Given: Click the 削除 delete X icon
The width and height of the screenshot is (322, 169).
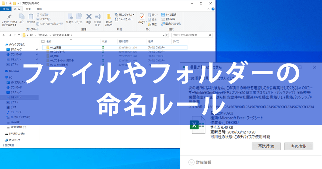Looking at the screenshot, I should click(89, 18).
